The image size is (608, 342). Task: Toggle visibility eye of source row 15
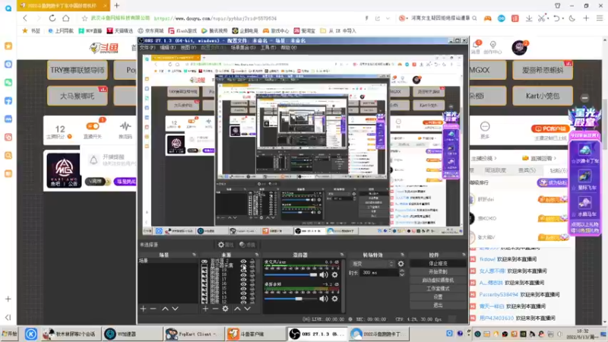tap(243, 289)
